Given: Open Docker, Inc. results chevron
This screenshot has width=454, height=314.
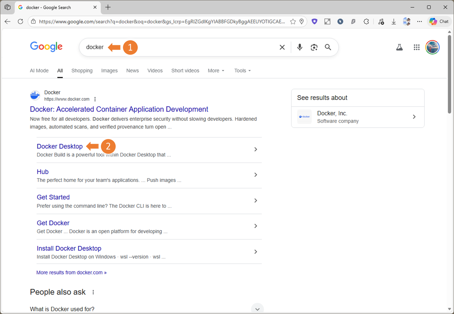Looking at the screenshot, I should click(x=414, y=117).
